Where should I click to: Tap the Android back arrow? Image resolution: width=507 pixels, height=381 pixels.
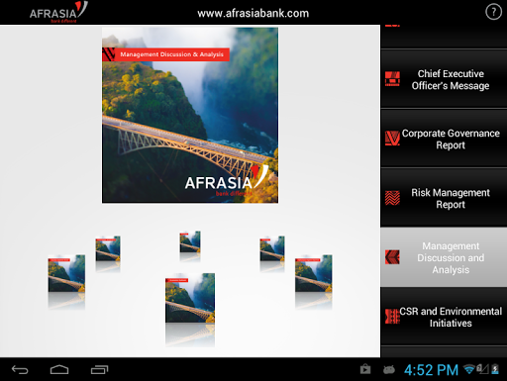[20, 370]
